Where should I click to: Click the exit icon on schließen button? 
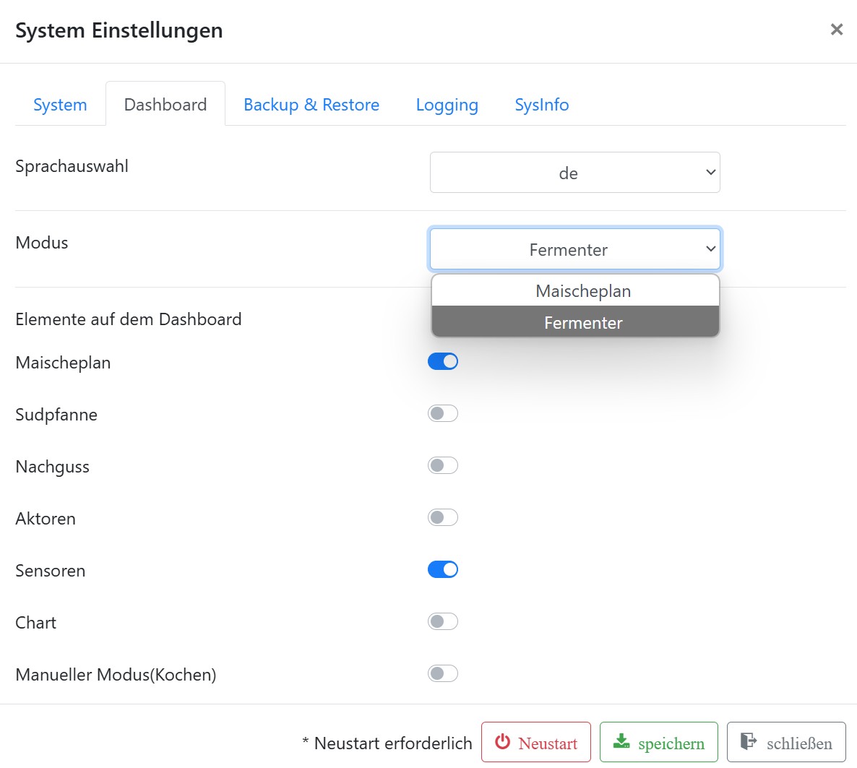tap(749, 742)
